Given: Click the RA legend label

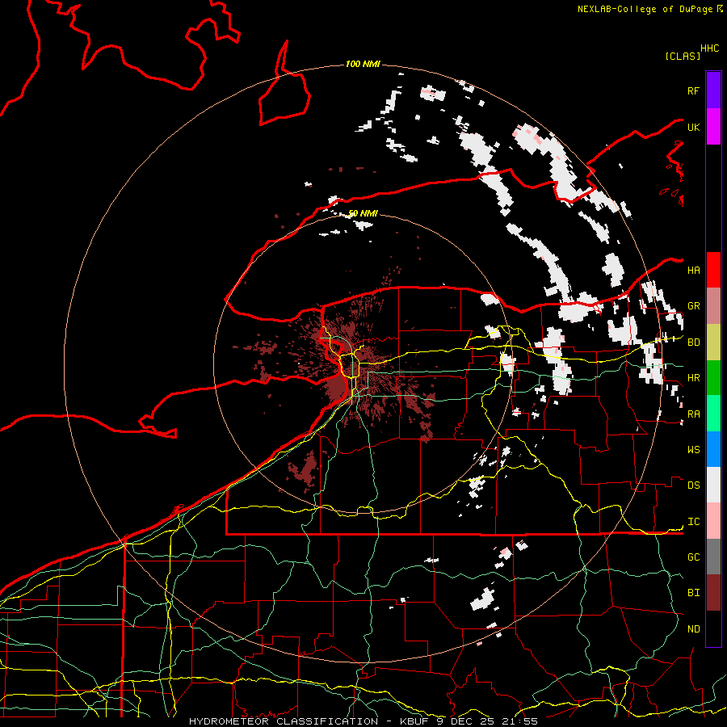Looking at the screenshot, I should click(x=693, y=414).
